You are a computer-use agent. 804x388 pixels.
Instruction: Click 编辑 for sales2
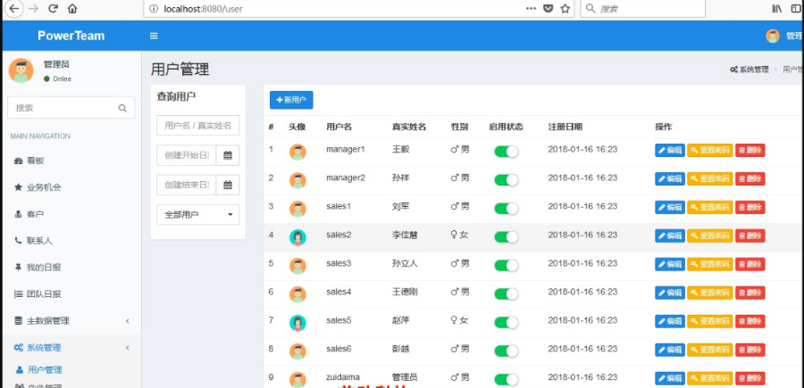point(670,236)
